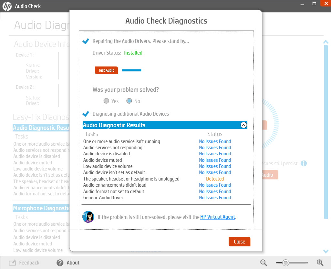Click the Microphone Diagnostic header in background window
Image resolution: width=331 pixels, height=269 pixels.
[x=41, y=208]
